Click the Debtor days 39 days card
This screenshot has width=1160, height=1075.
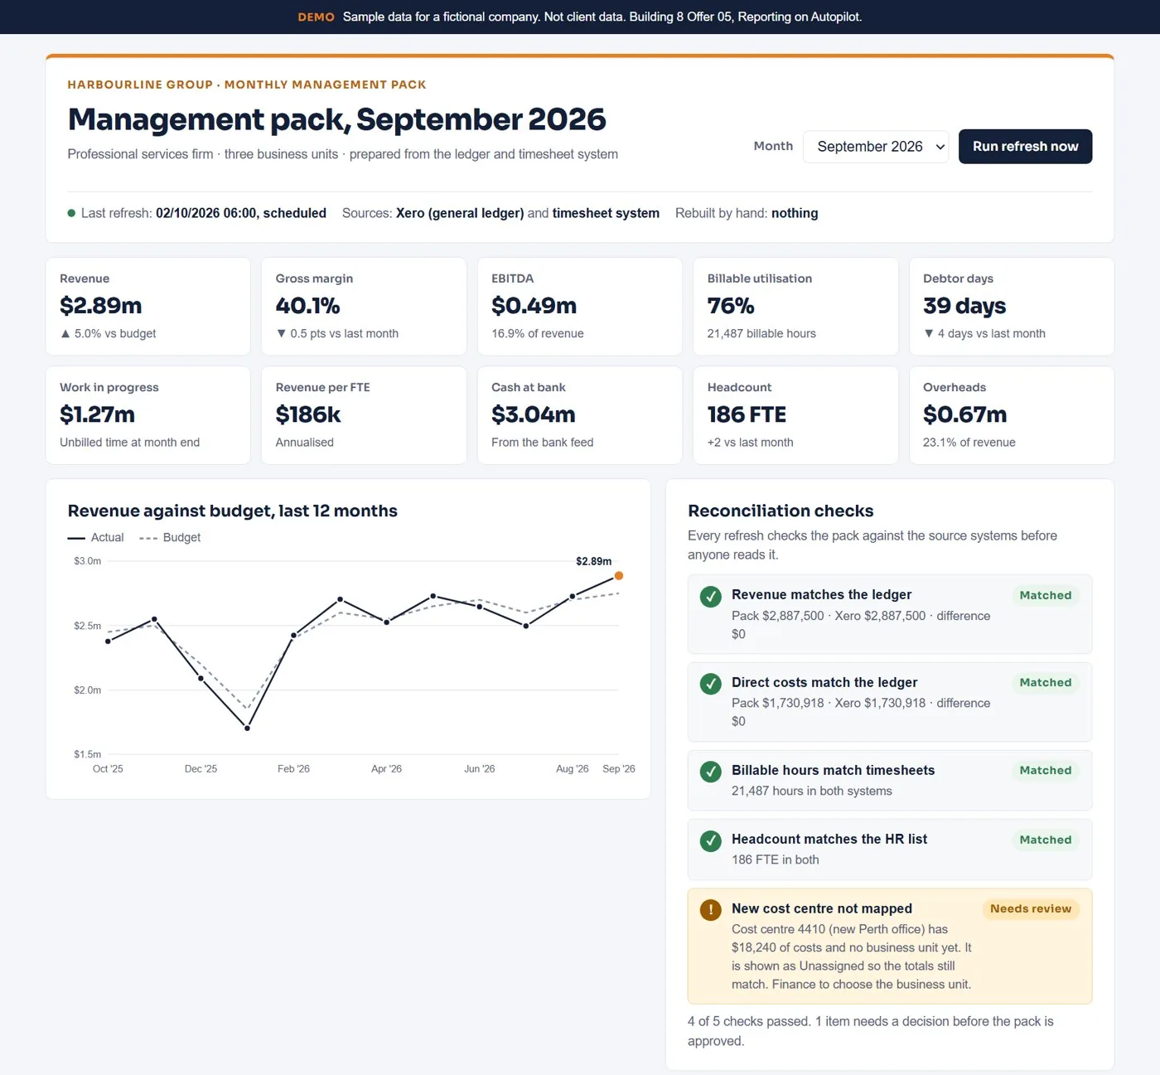[1012, 307]
